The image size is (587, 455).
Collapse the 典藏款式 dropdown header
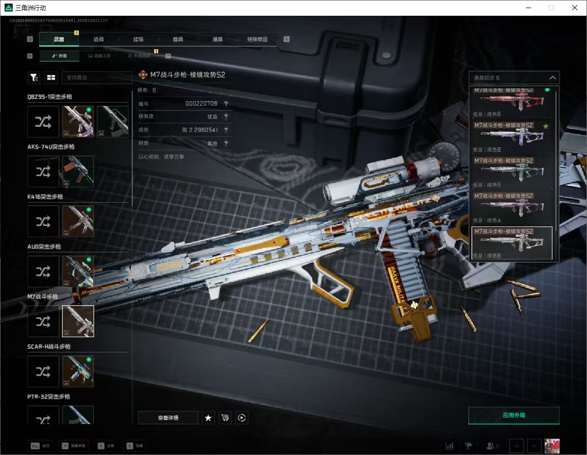coord(514,78)
